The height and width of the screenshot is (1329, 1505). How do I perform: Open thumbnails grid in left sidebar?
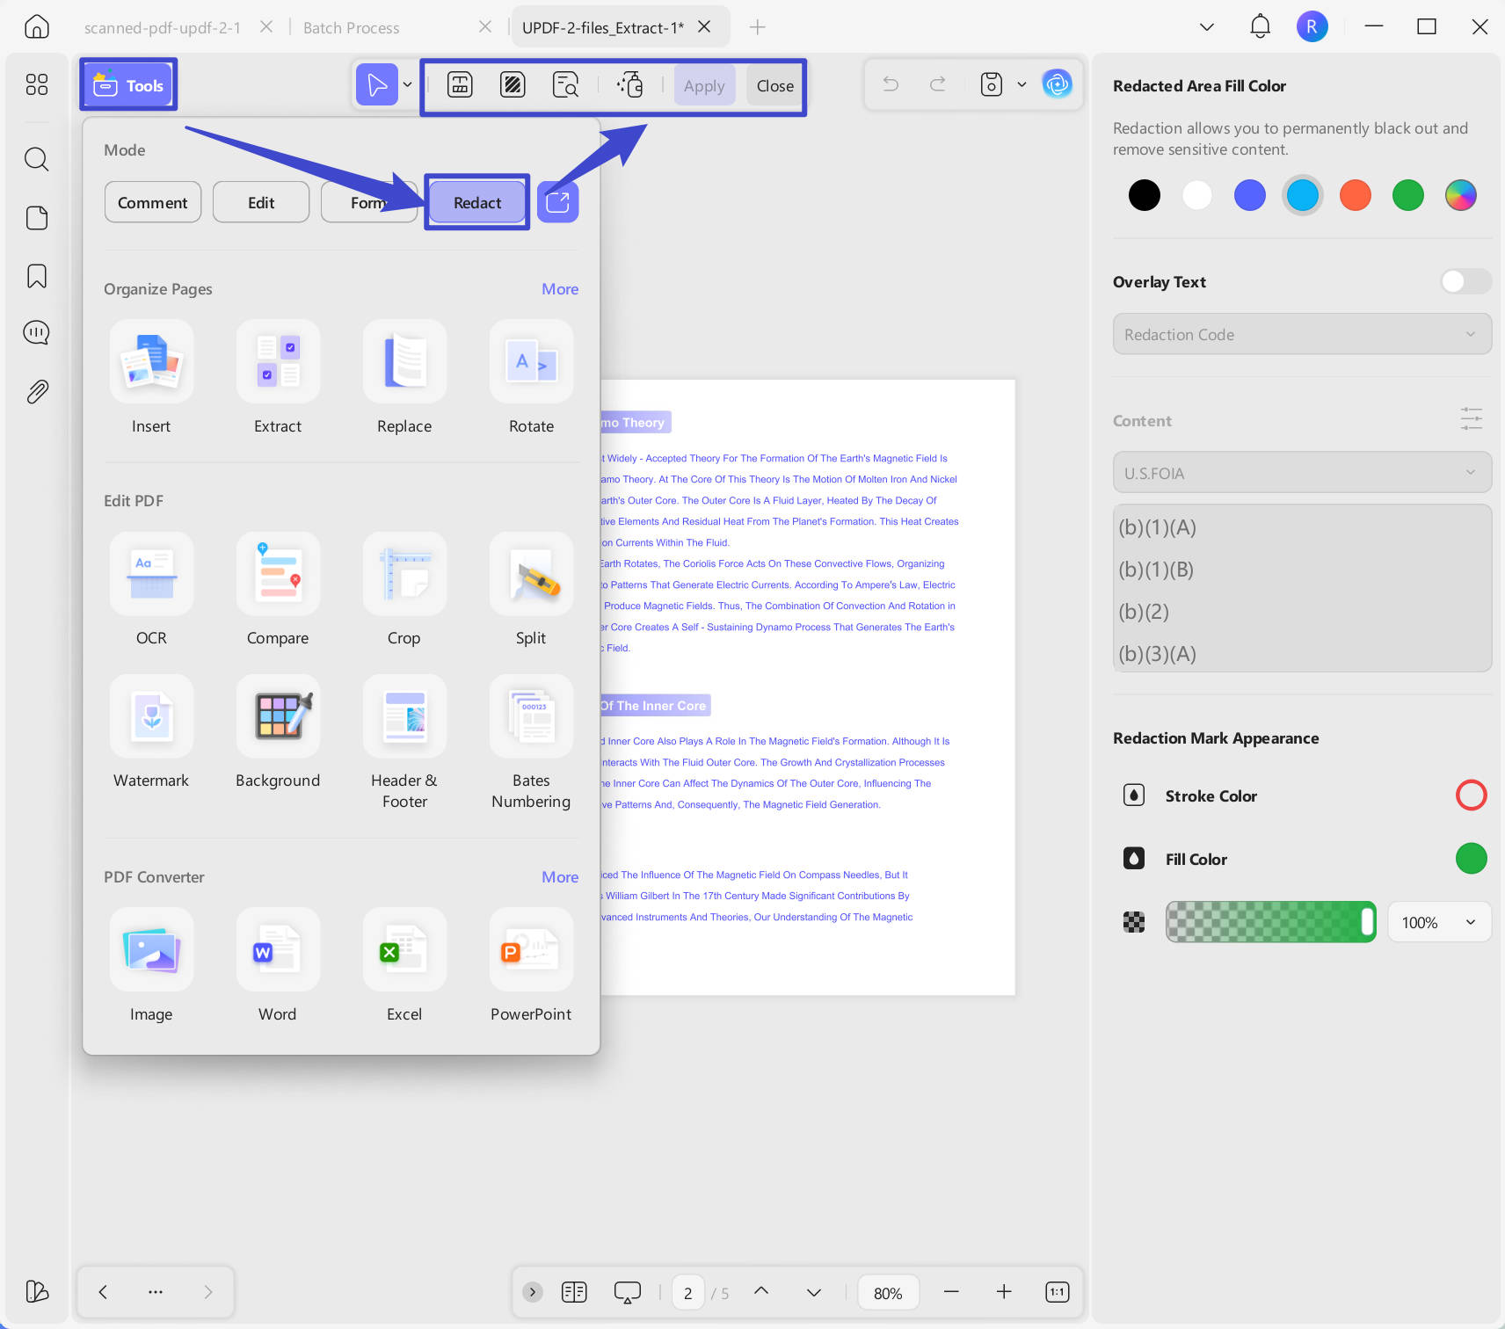pyautogui.click(x=36, y=84)
